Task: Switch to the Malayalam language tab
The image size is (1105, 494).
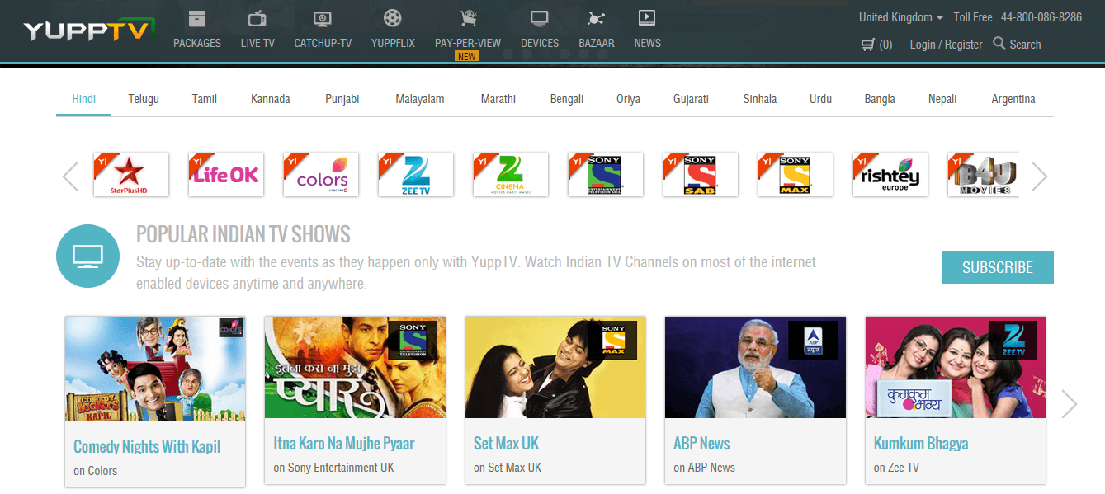Action: coord(420,99)
